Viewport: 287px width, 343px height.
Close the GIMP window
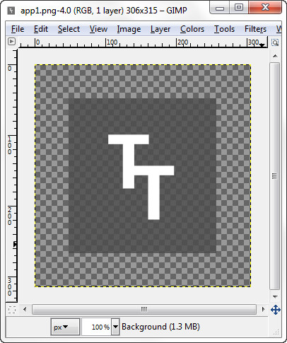(265, 8)
